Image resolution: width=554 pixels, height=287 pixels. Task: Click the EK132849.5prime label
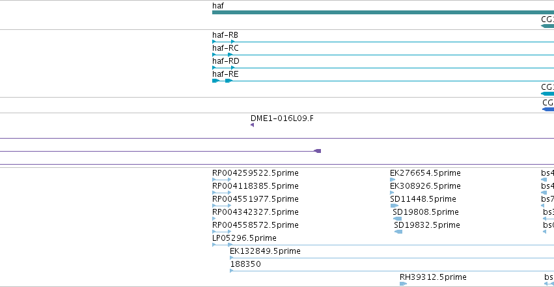tap(265, 251)
